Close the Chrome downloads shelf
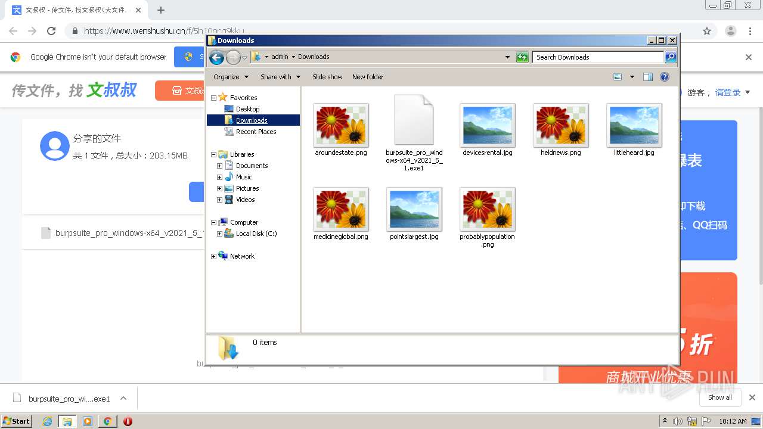Screen dimensions: 763x429 point(752,397)
